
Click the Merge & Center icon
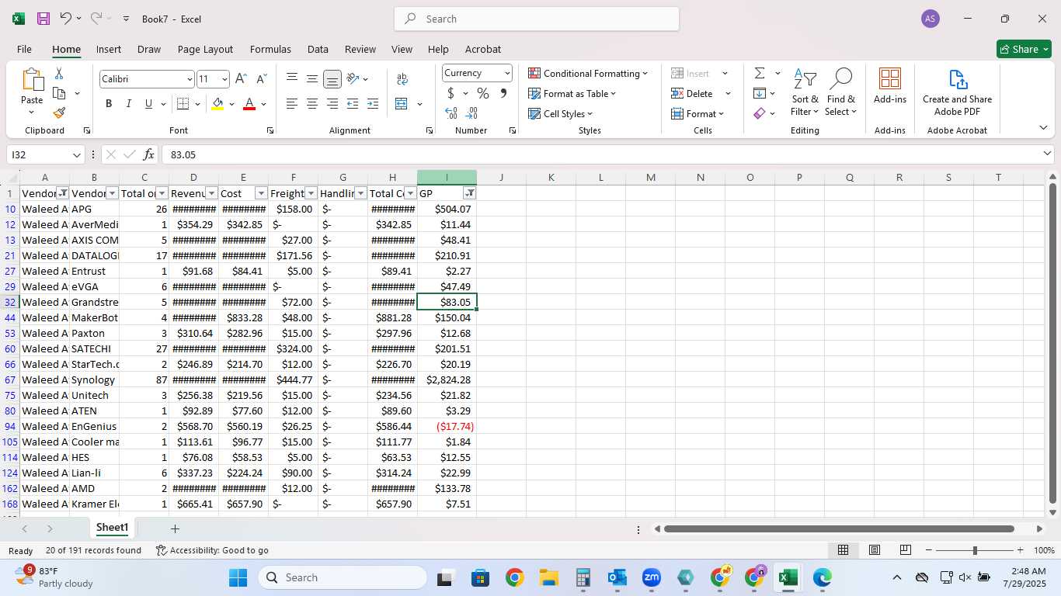pyautogui.click(x=402, y=103)
